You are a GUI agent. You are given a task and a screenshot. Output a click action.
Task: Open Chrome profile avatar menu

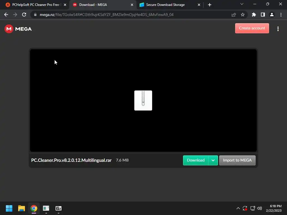tap(272, 15)
